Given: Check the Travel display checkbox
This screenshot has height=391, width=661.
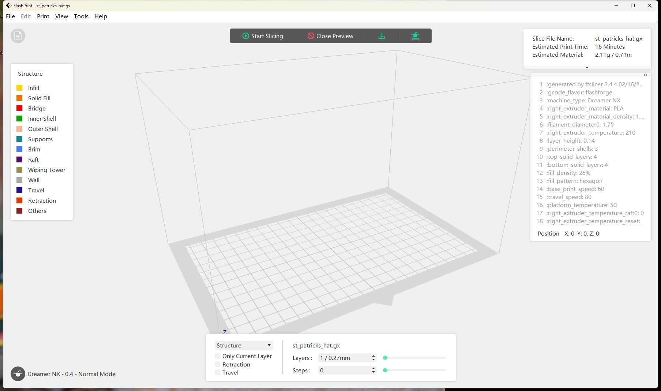Looking at the screenshot, I should (x=218, y=372).
